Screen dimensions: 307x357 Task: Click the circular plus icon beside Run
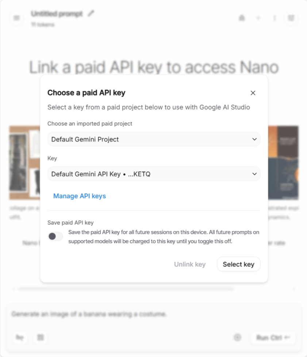237,337
